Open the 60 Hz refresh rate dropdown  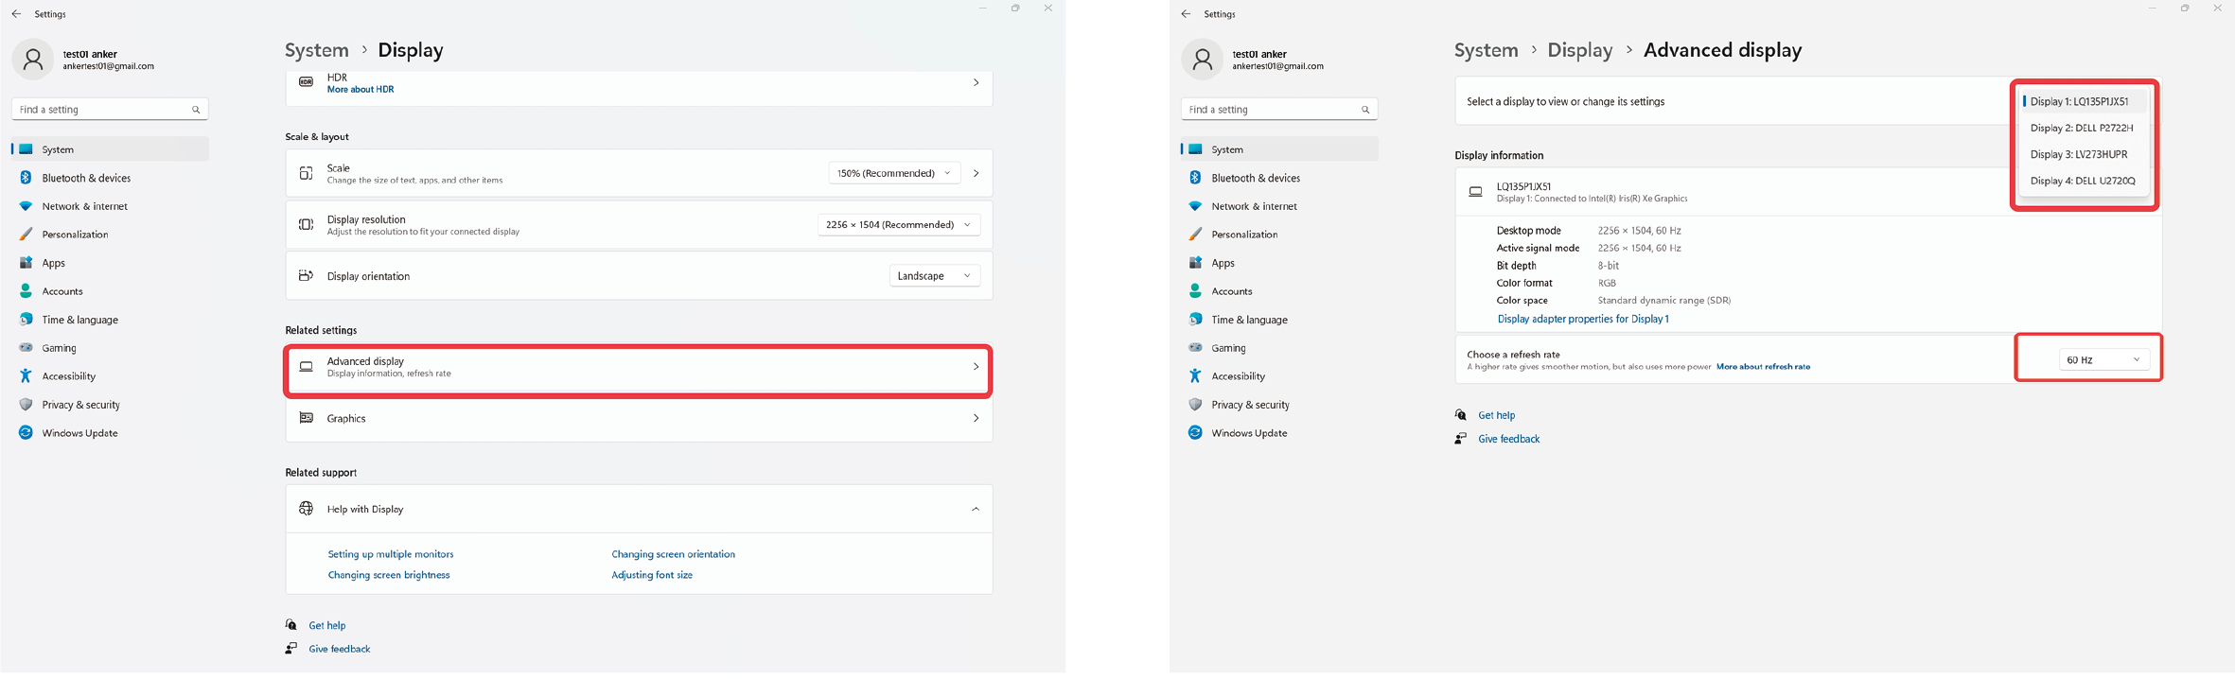(x=2103, y=360)
